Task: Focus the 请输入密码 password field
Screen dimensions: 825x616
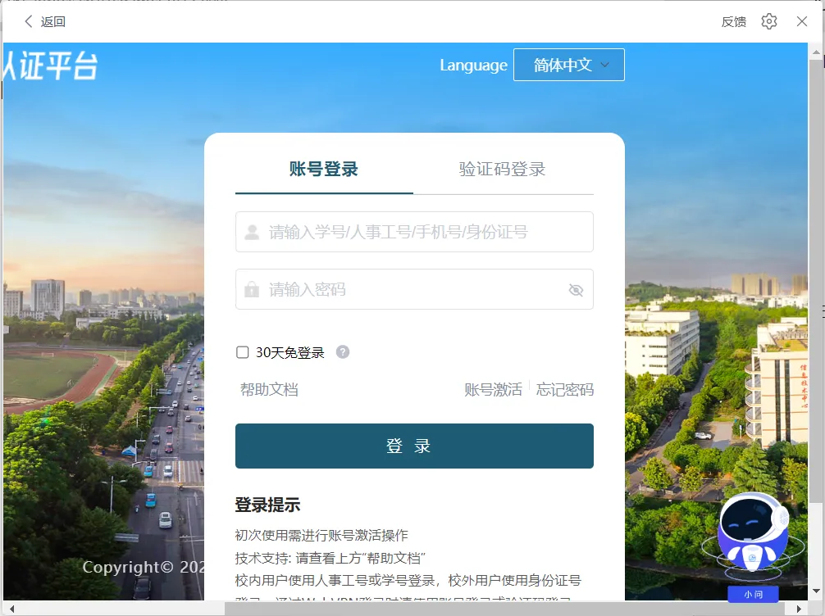Action: pos(414,289)
